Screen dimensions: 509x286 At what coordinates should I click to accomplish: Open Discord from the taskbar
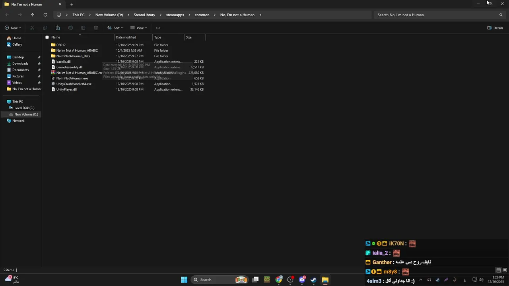point(302,280)
